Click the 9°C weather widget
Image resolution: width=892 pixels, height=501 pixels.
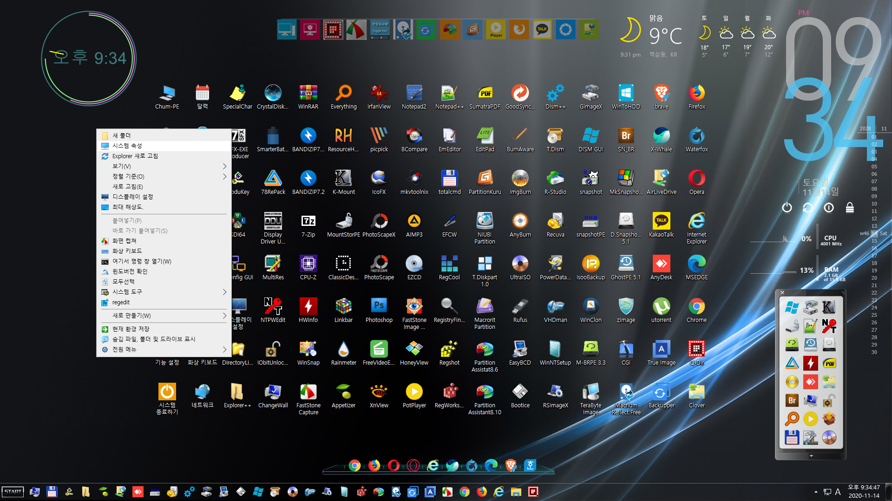coord(665,36)
